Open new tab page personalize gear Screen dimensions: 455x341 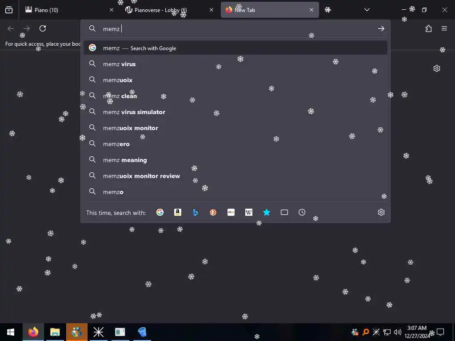point(437,68)
